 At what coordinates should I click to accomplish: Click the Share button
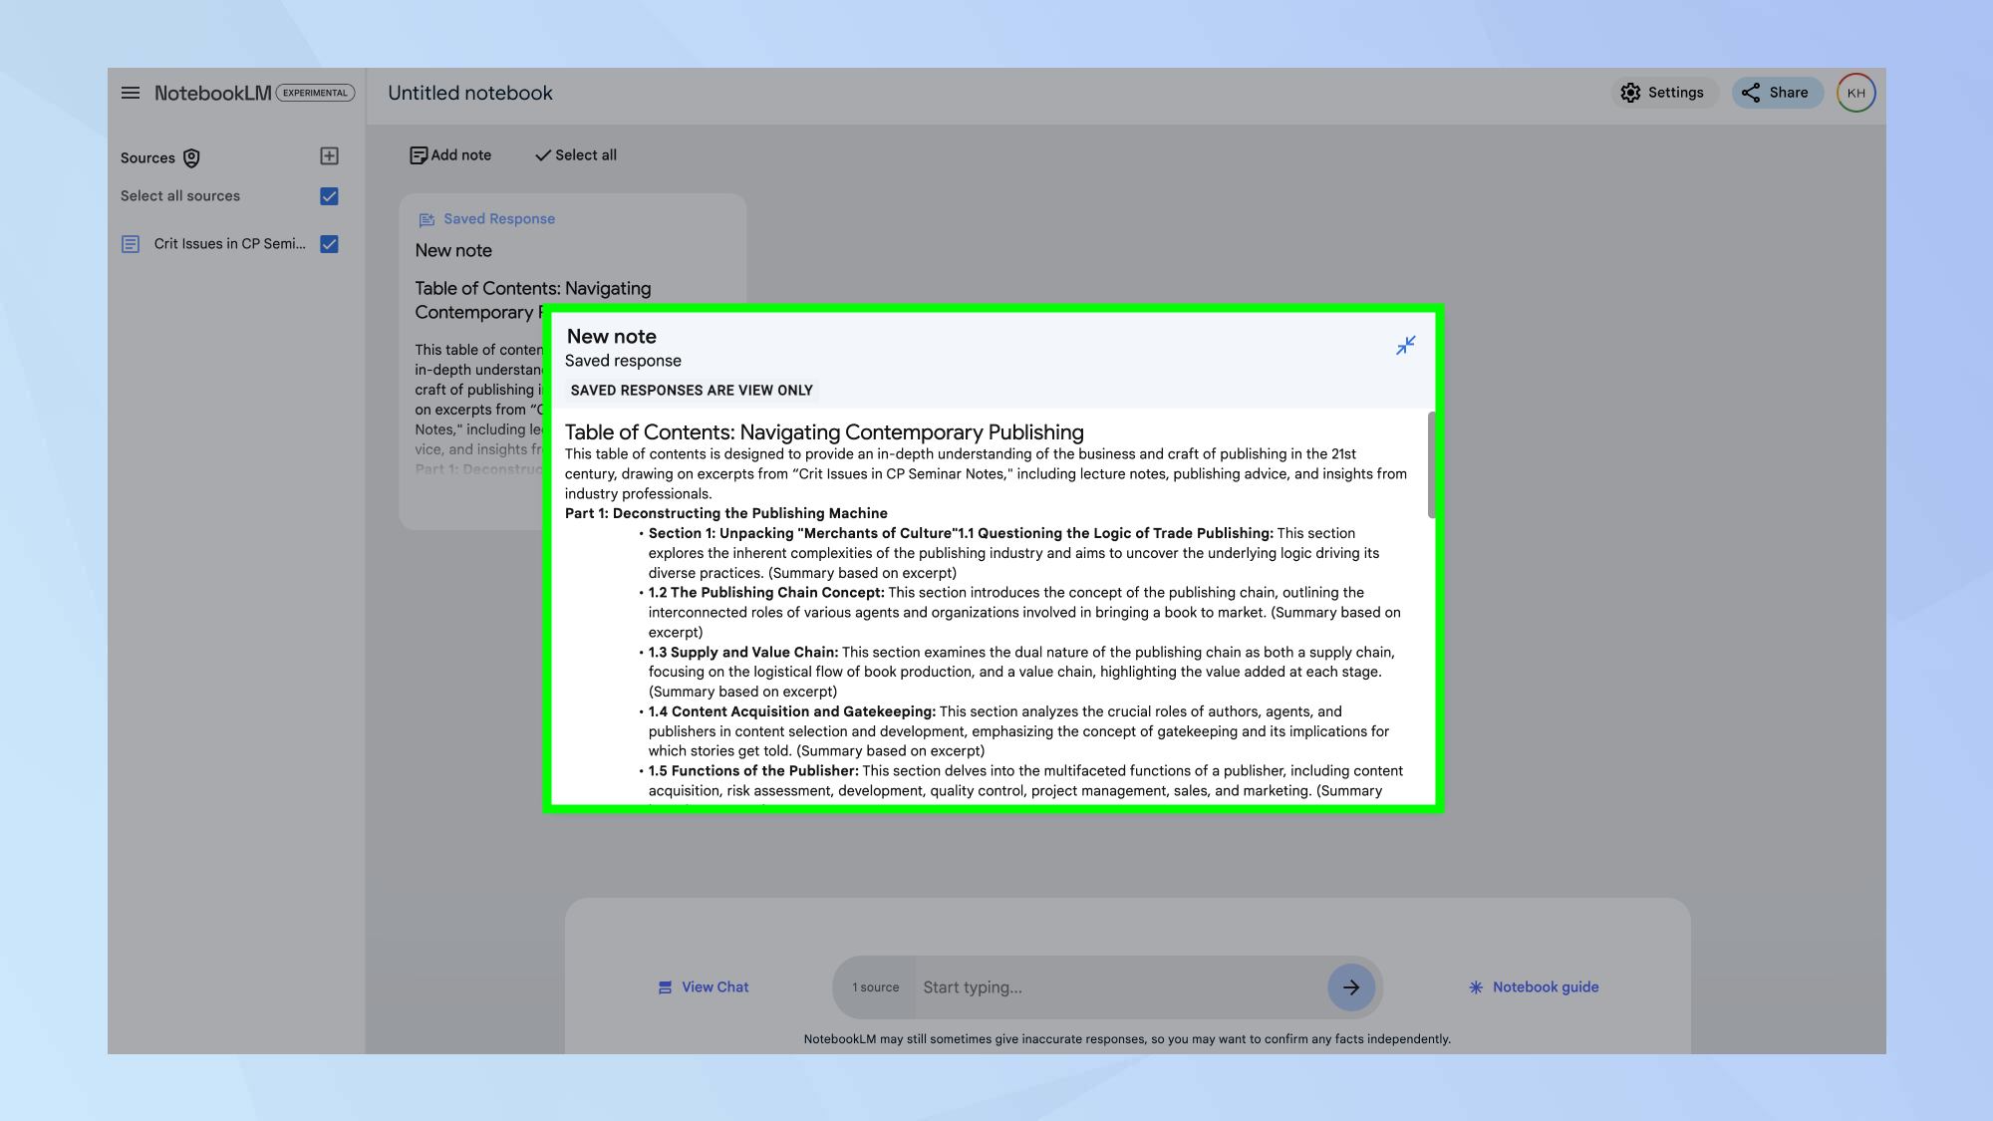[1777, 93]
